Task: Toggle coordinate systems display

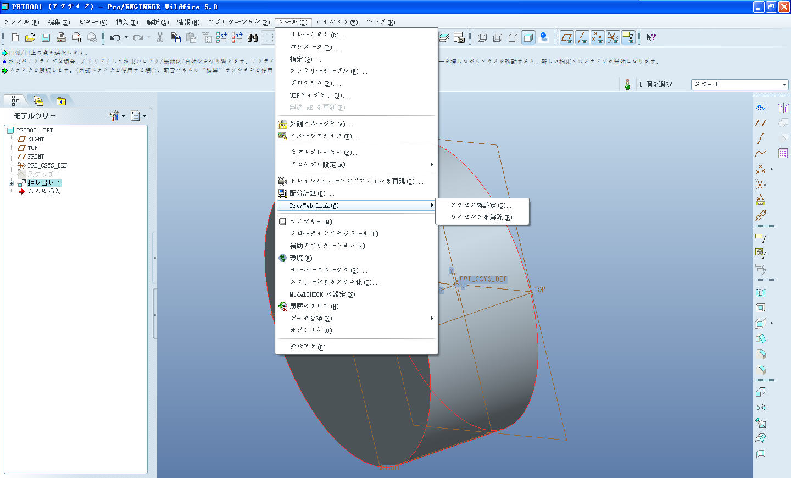Action: [613, 37]
